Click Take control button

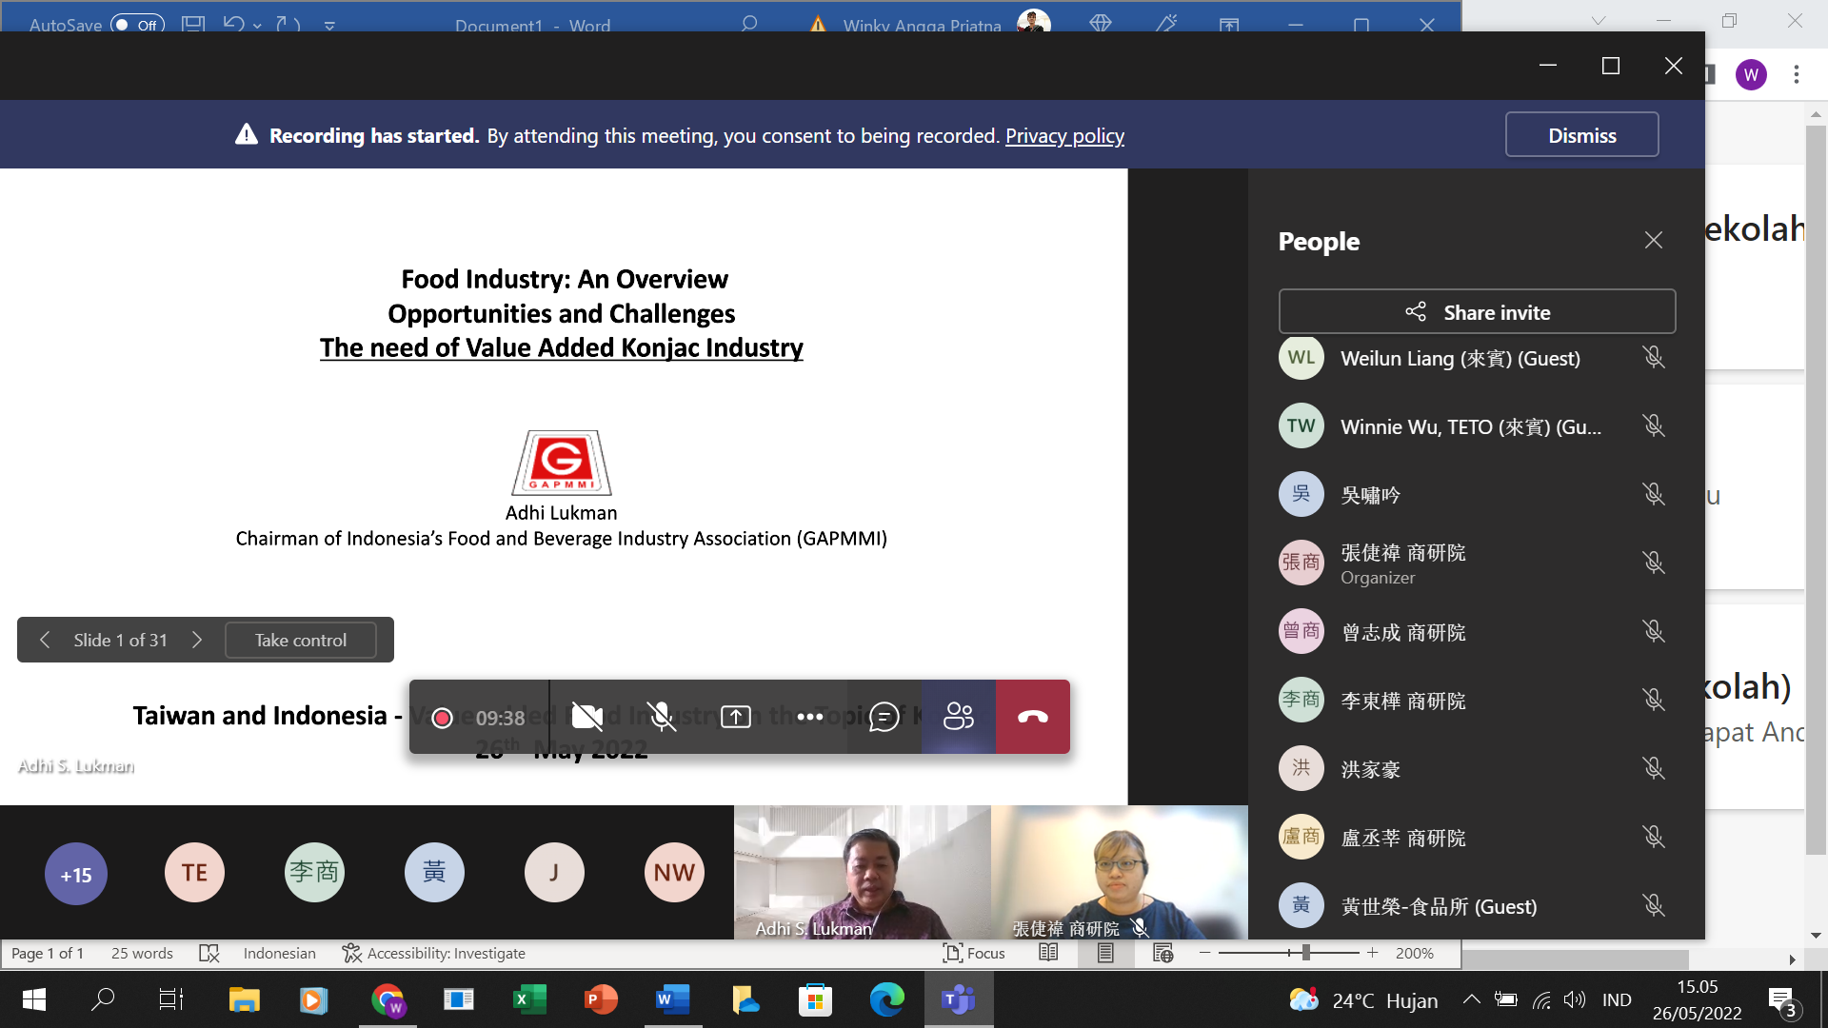pyautogui.click(x=301, y=640)
